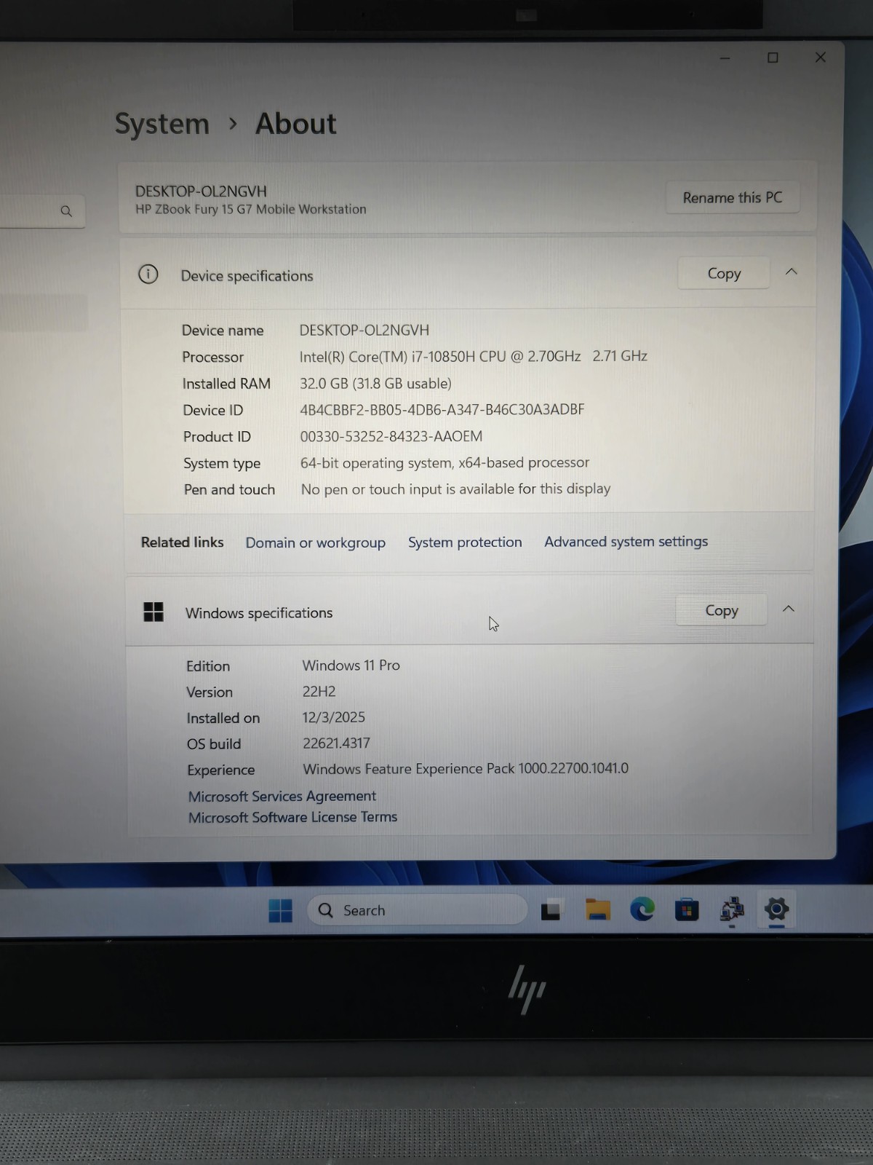The image size is (873, 1165).
Task: Click Rename this PC button
Action: 733,197
